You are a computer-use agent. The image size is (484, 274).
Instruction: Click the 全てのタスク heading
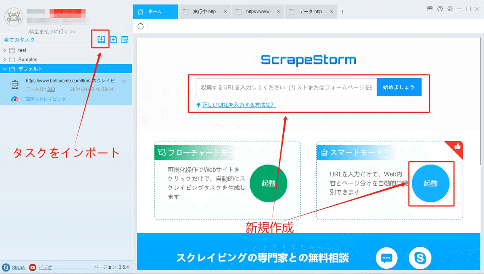(19, 40)
